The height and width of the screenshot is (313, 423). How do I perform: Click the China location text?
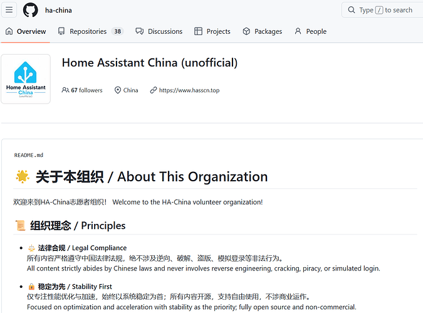(x=130, y=90)
